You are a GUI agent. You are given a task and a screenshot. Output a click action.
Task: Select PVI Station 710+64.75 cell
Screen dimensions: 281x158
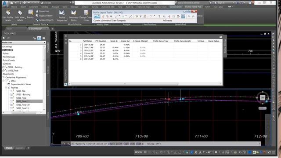coord(89,53)
